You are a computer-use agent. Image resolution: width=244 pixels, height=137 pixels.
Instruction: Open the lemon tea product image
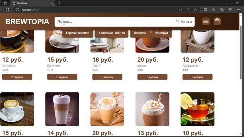pyautogui.click(x=197, y=109)
